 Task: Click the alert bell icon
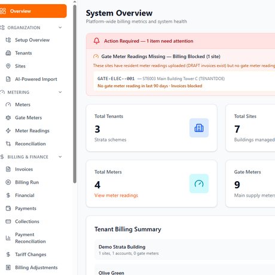[97, 41]
